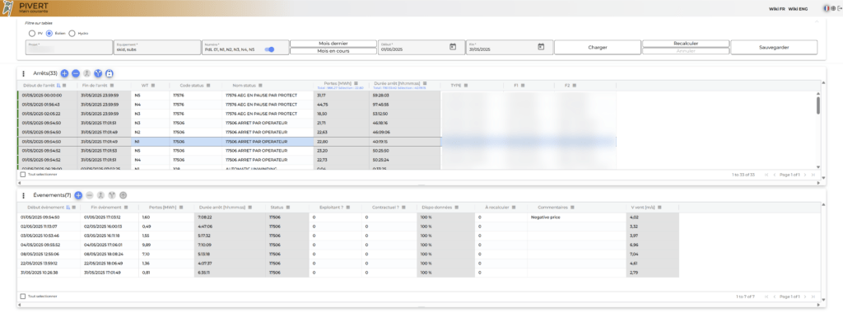The width and height of the screenshot is (843, 313).
Task: Click duration '59:28:03' in Arrêts table
Action: point(405,96)
